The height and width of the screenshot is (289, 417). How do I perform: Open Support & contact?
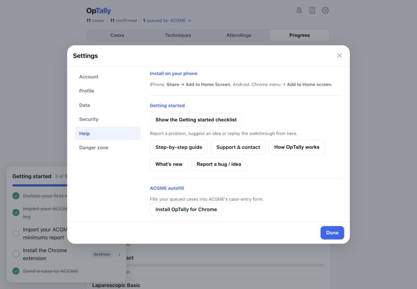(x=238, y=147)
